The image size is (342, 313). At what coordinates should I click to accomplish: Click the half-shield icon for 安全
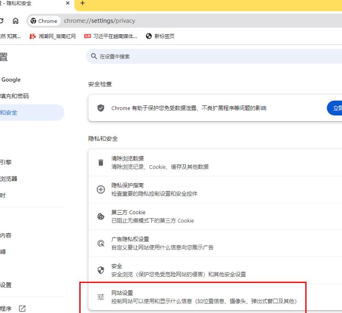(101, 270)
